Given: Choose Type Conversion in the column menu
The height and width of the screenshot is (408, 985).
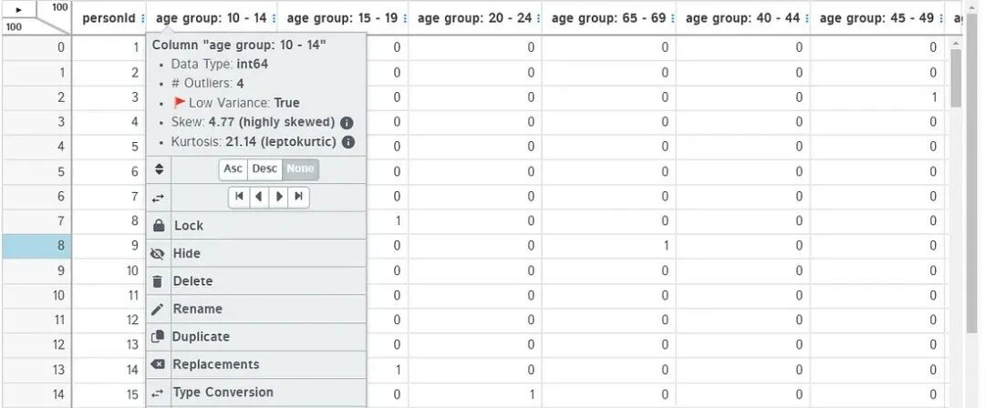Looking at the screenshot, I should (x=256, y=393).
